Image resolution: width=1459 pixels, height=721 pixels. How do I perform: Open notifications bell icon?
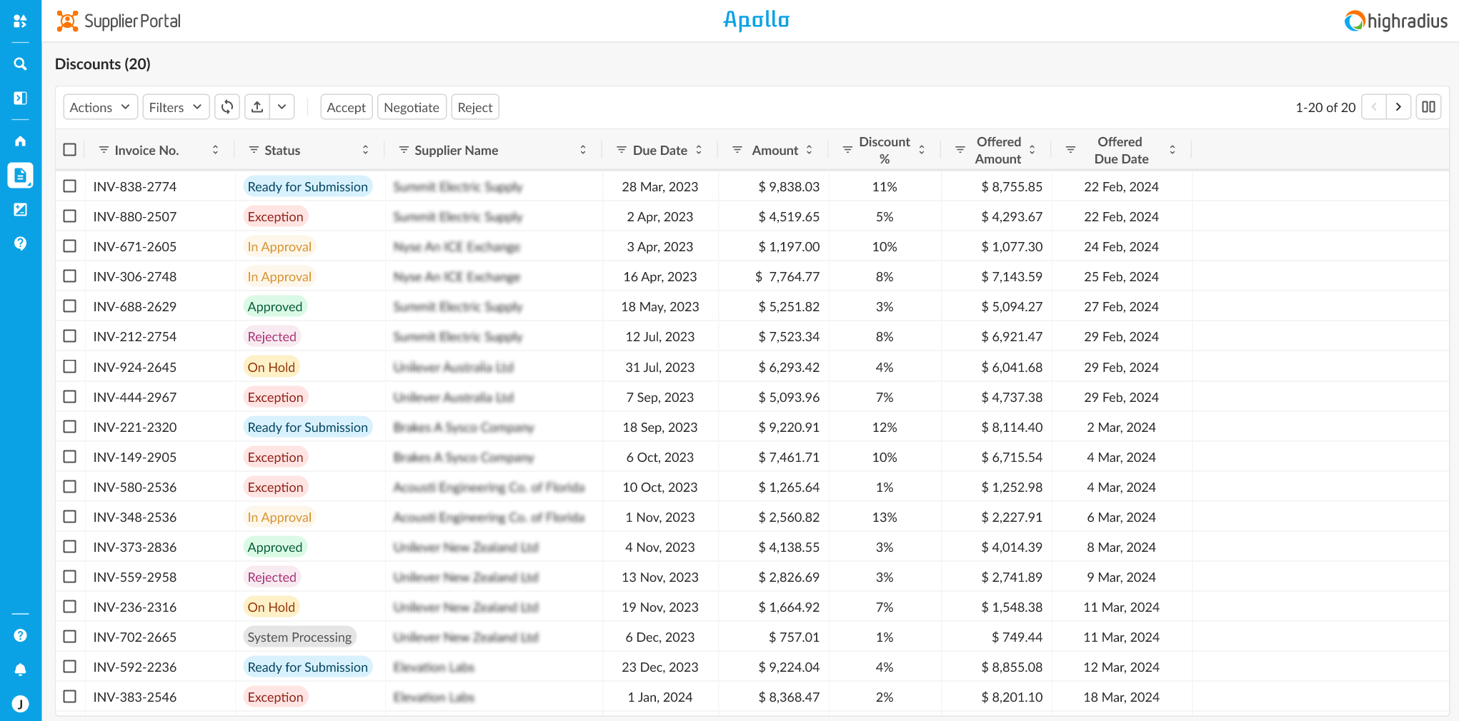20,670
